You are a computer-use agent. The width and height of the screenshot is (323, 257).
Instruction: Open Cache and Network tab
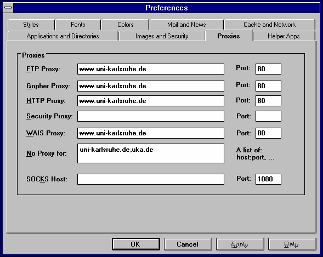[269, 25]
